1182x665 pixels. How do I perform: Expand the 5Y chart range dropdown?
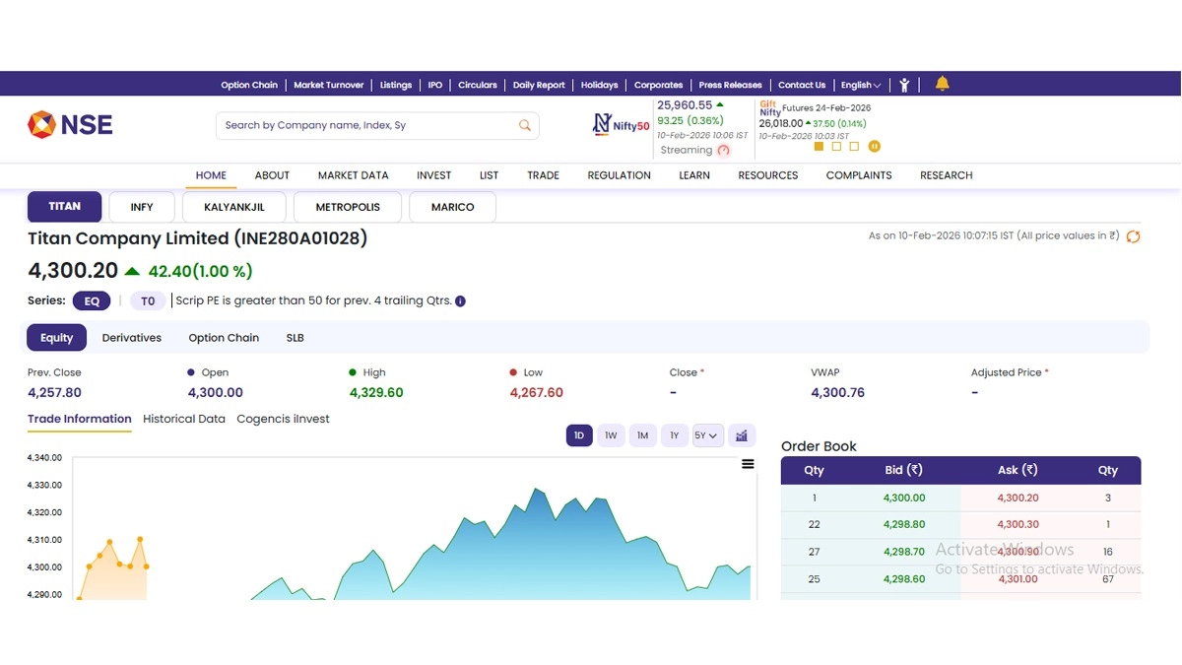[x=707, y=435]
